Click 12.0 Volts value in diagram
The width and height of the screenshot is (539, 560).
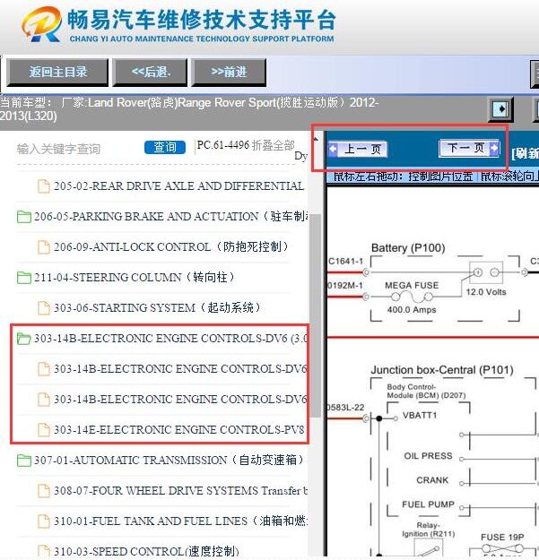[x=486, y=292]
